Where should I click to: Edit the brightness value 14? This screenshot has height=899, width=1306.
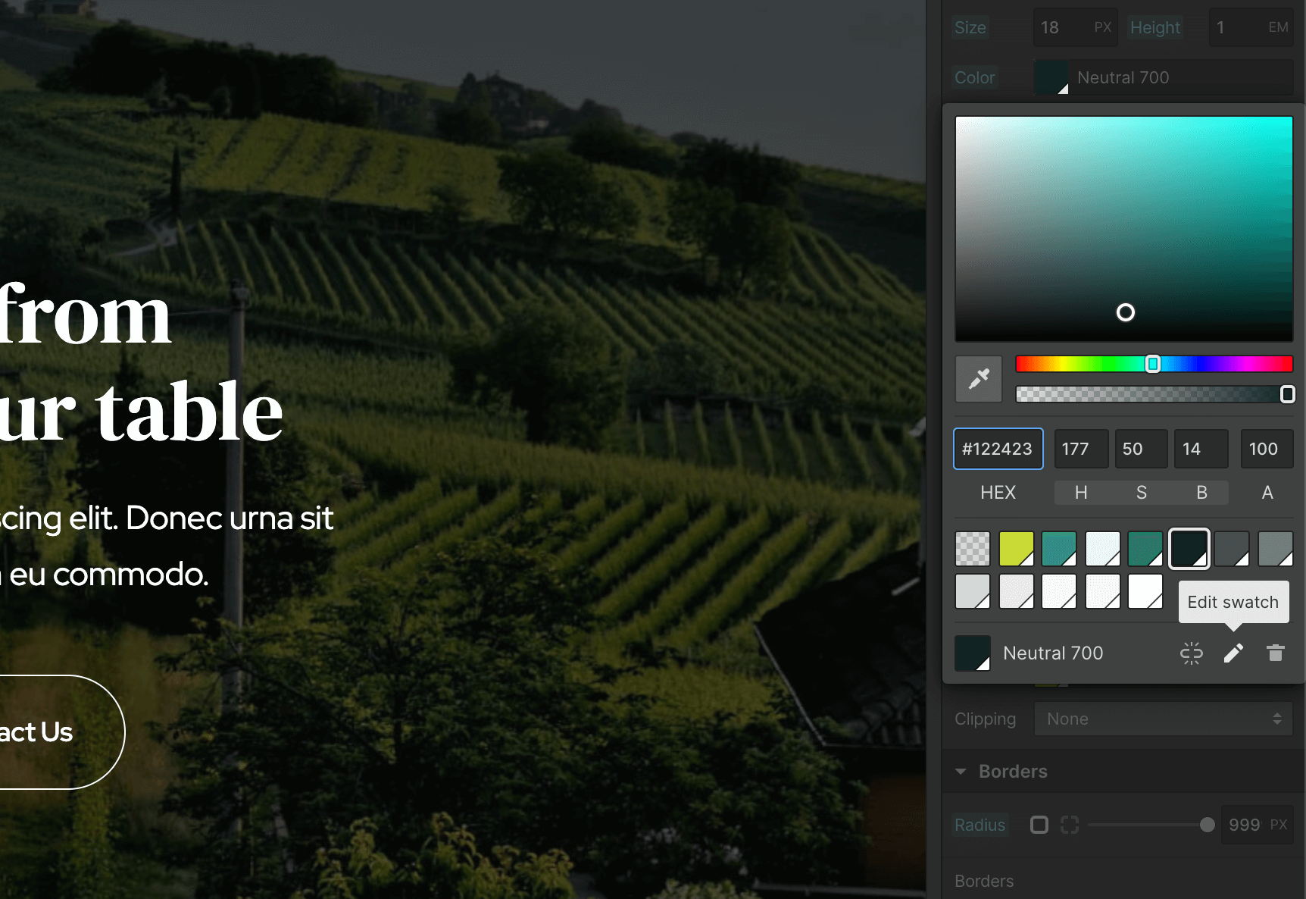(x=1201, y=449)
